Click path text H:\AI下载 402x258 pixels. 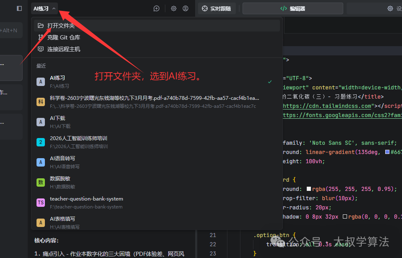coord(60,126)
